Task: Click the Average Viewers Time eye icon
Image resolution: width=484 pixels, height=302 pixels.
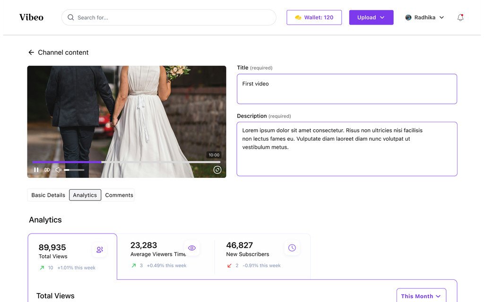Action: pyautogui.click(x=192, y=248)
